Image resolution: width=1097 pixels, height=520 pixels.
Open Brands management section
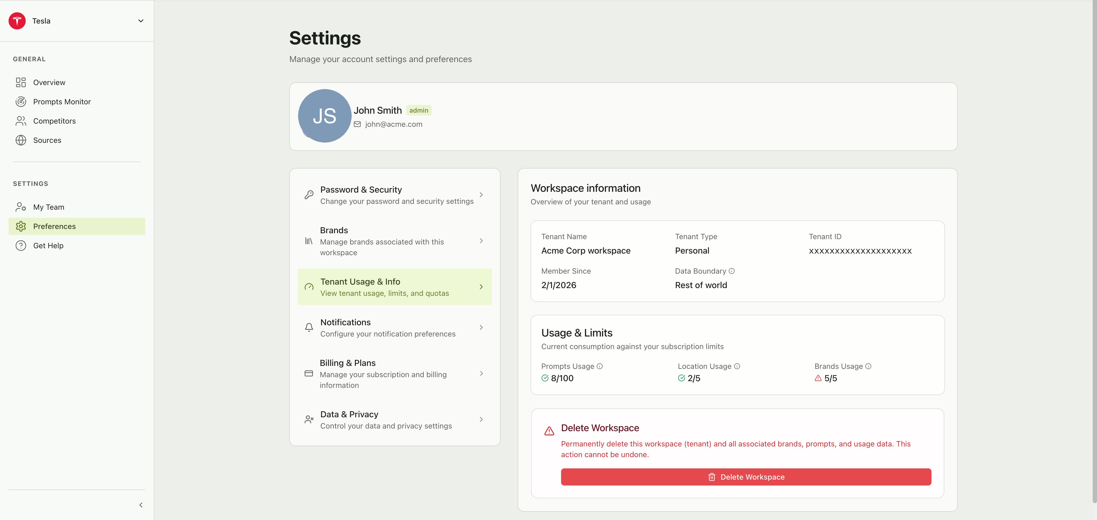pos(395,241)
